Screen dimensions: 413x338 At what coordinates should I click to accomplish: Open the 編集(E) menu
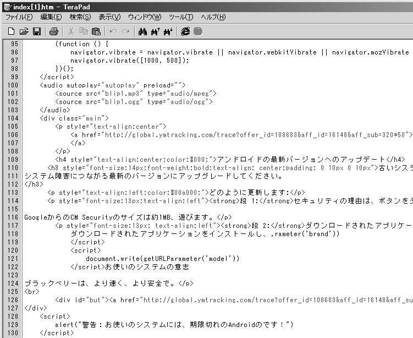coord(51,17)
